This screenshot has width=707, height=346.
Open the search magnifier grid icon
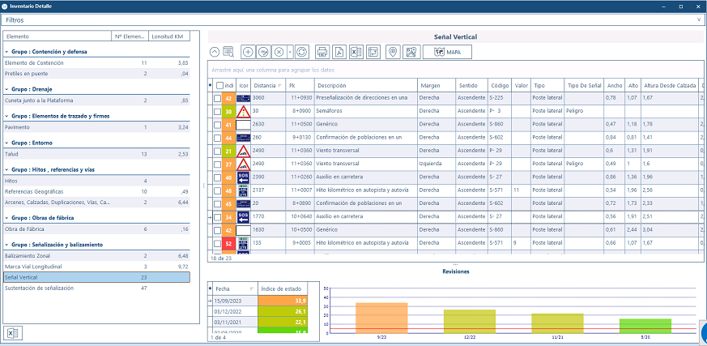coord(228,52)
